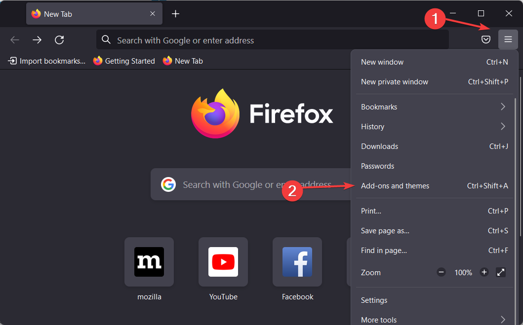This screenshot has width=523, height=325.
Task: Click the Back arrow in toolbar
Action: 15,40
